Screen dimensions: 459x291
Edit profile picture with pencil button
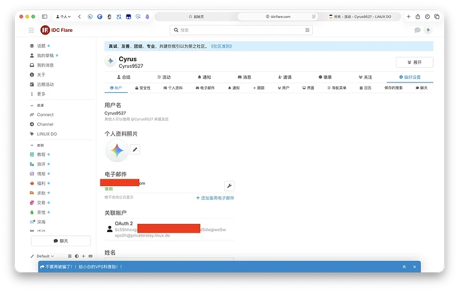pos(135,149)
